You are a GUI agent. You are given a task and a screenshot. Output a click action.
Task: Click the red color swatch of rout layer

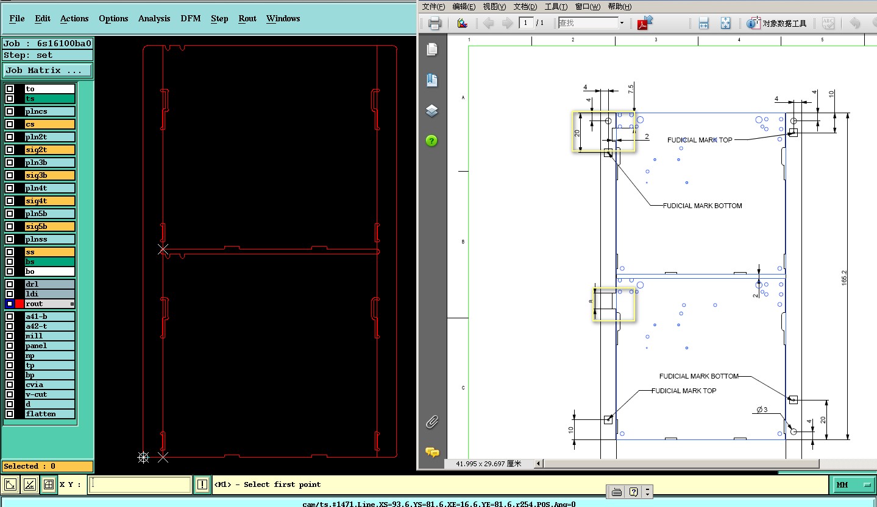coord(20,304)
